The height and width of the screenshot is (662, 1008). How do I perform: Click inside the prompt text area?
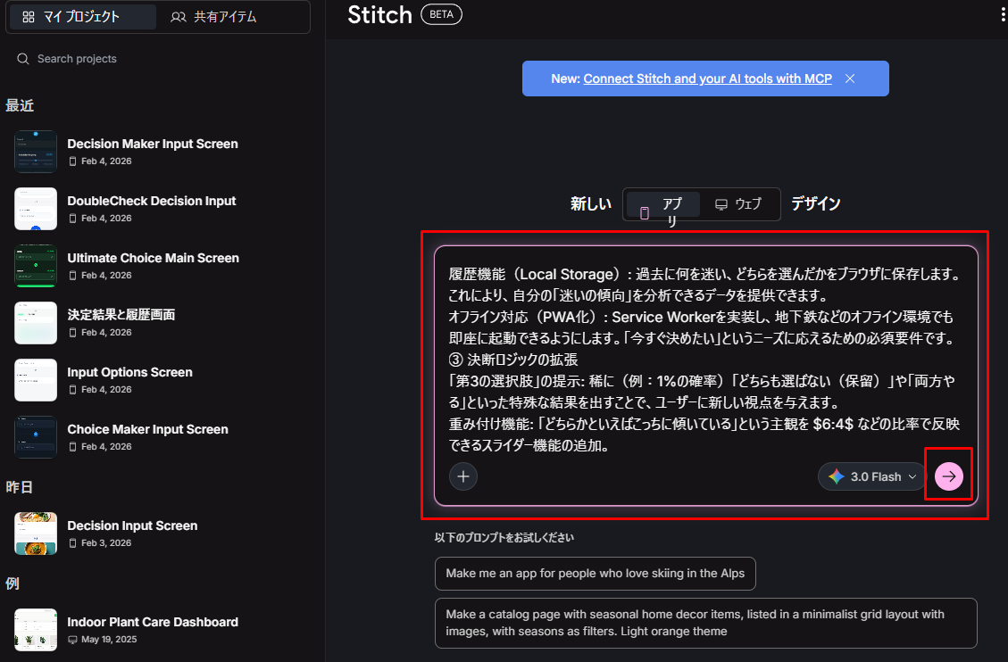705,357
